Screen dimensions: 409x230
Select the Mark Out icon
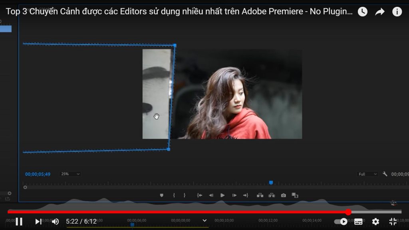(185, 194)
